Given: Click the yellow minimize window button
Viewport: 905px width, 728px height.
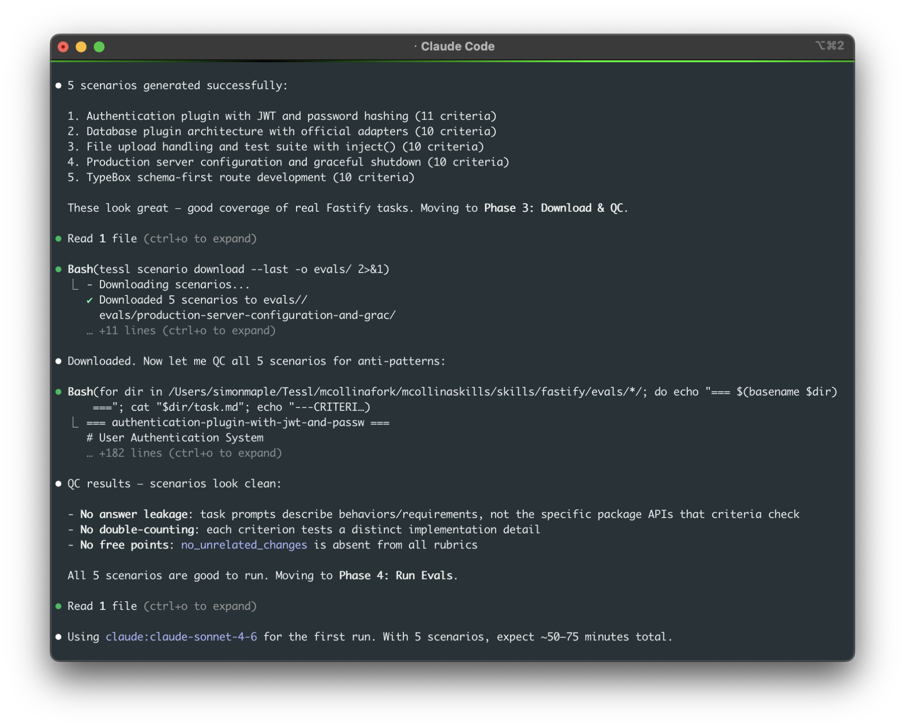Looking at the screenshot, I should coord(81,47).
